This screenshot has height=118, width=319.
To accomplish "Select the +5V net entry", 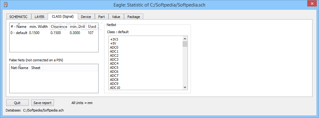I will pos(113,43).
